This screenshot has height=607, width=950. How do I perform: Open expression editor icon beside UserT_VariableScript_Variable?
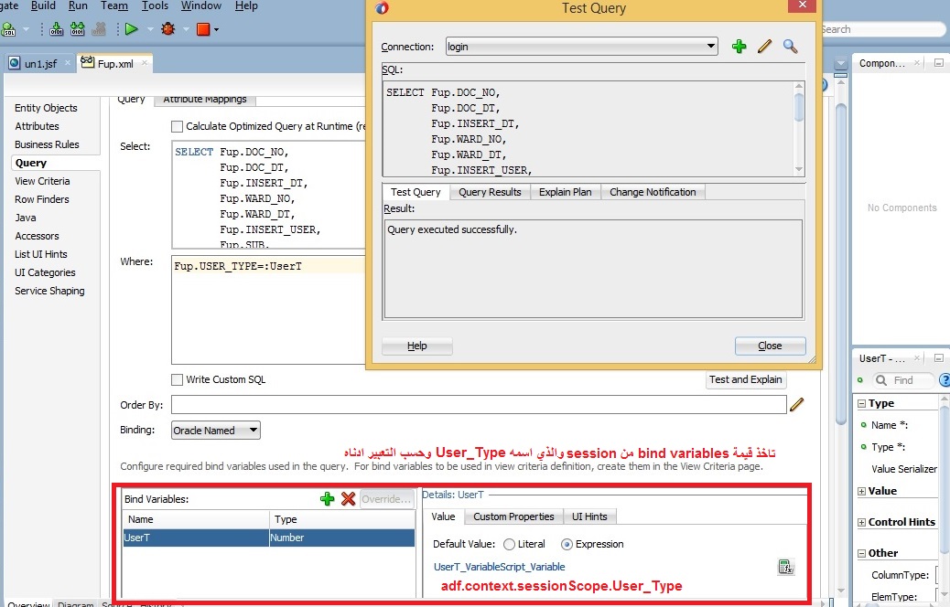pyautogui.click(x=785, y=567)
